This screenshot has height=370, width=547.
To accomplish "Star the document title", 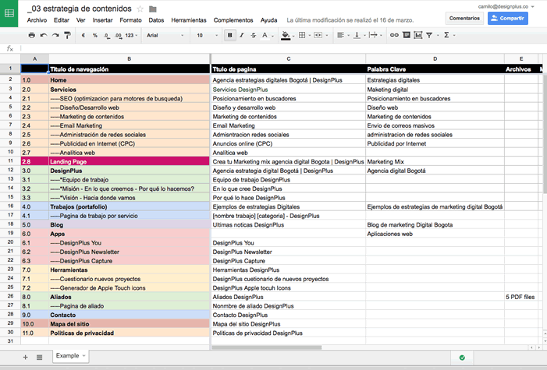I will (x=140, y=9).
